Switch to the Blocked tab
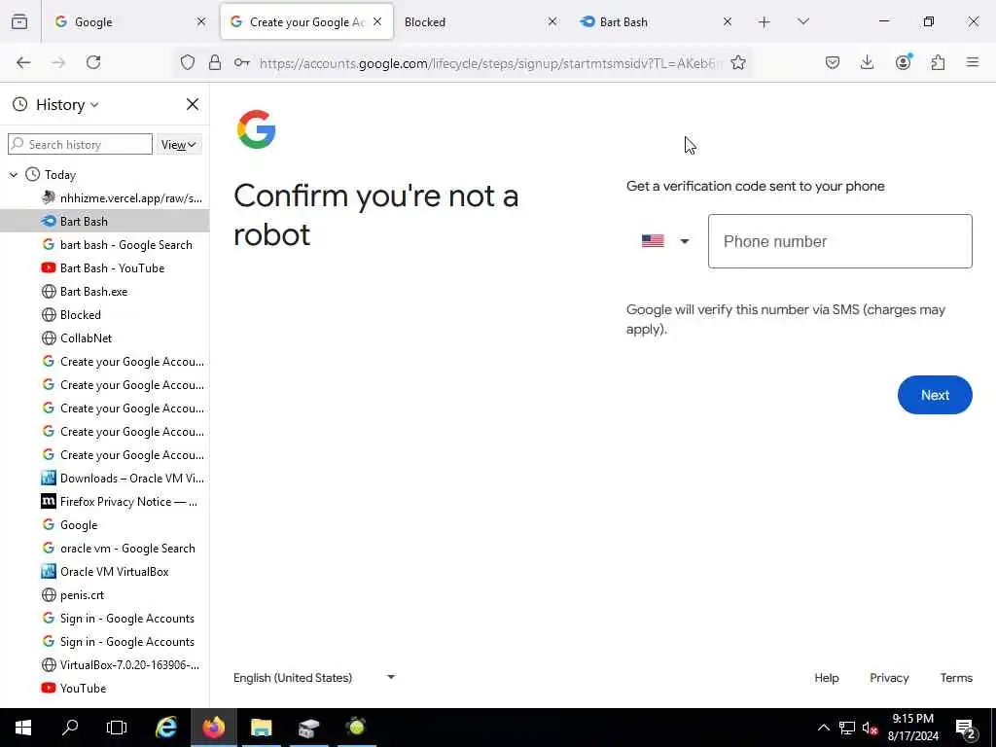 (480, 21)
